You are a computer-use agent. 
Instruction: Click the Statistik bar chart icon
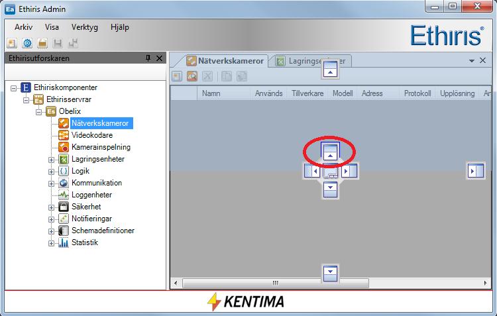[x=64, y=242]
